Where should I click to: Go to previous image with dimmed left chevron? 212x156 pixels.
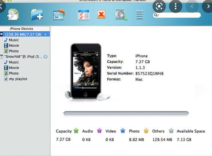[x=192, y=6]
